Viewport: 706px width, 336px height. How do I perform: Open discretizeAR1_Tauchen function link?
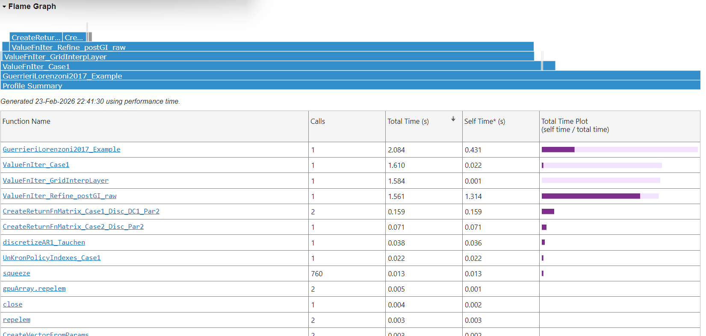click(44, 243)
